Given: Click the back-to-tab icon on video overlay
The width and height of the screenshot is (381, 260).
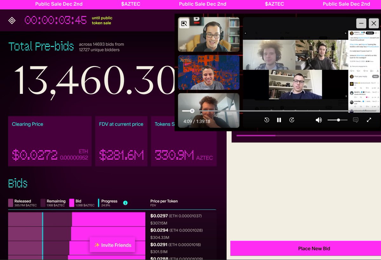Looking at the screenshot, I should (x=184, y=24).
